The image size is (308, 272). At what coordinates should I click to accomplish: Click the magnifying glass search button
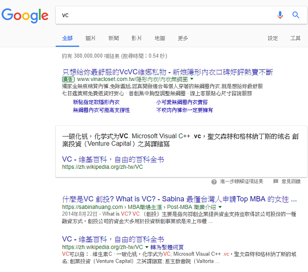pos(296,15)
